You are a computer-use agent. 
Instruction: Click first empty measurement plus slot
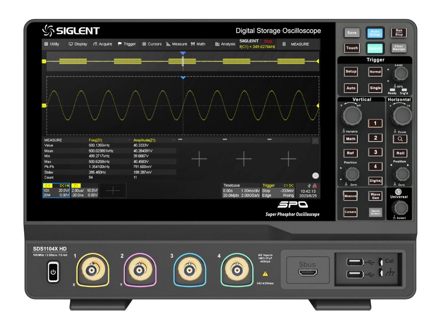pos(199,159)
